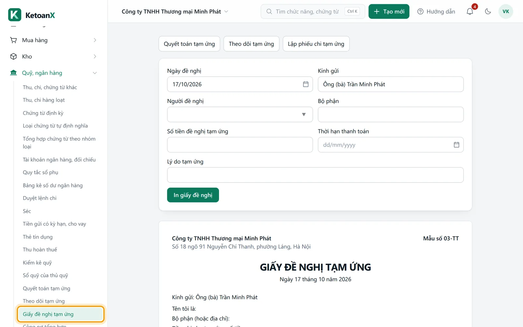
Task: Expand the Kho menu
Action: pos(54,57)
